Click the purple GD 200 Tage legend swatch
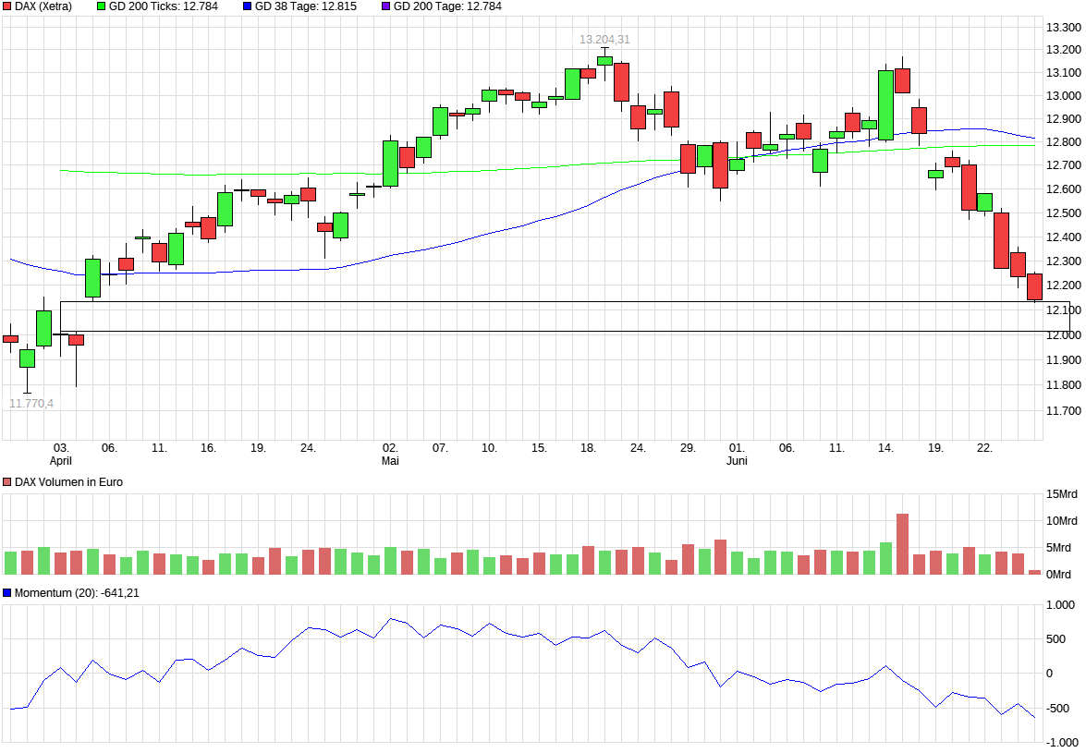The width and height of the screenshot is (1086, 753). click(x=385, y=6)
